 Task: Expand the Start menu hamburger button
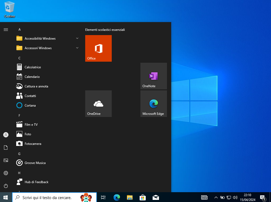6,30
